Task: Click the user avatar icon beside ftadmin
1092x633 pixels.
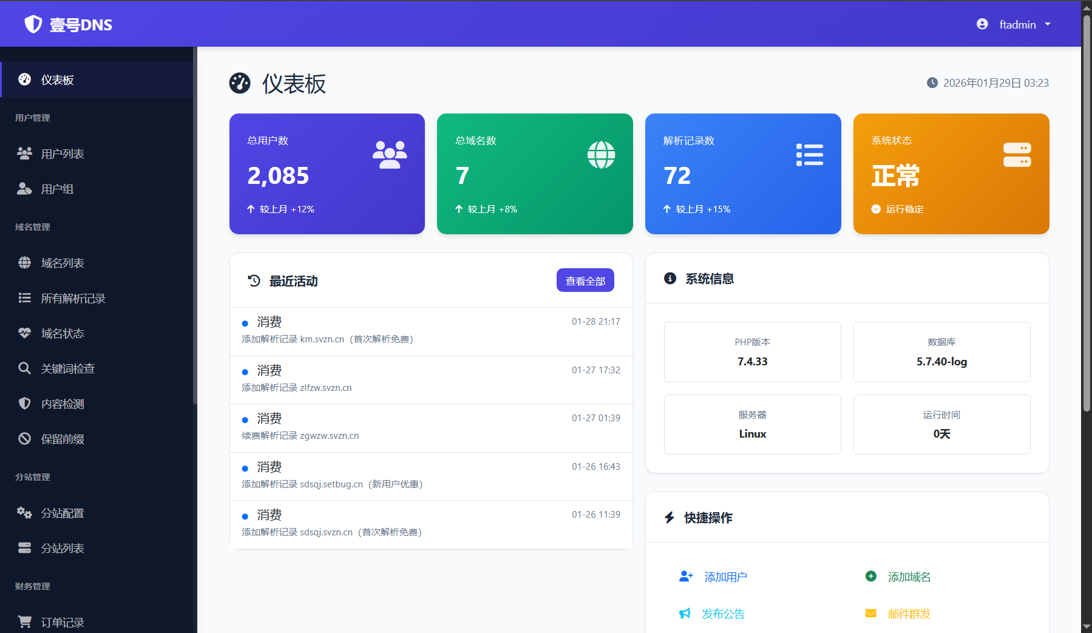Action: pos(982,24)
